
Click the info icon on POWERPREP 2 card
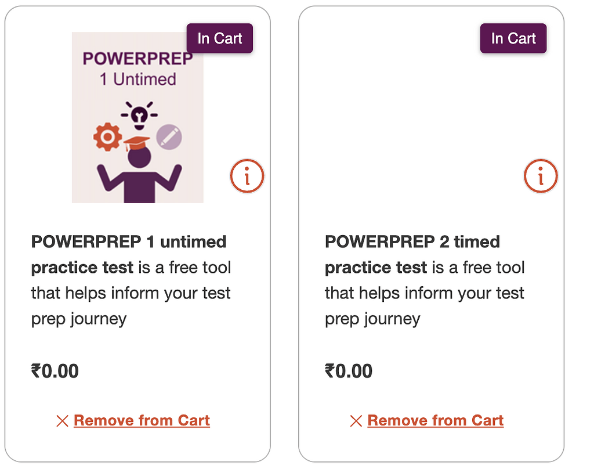pyautogui.click(x=541, y=176)
